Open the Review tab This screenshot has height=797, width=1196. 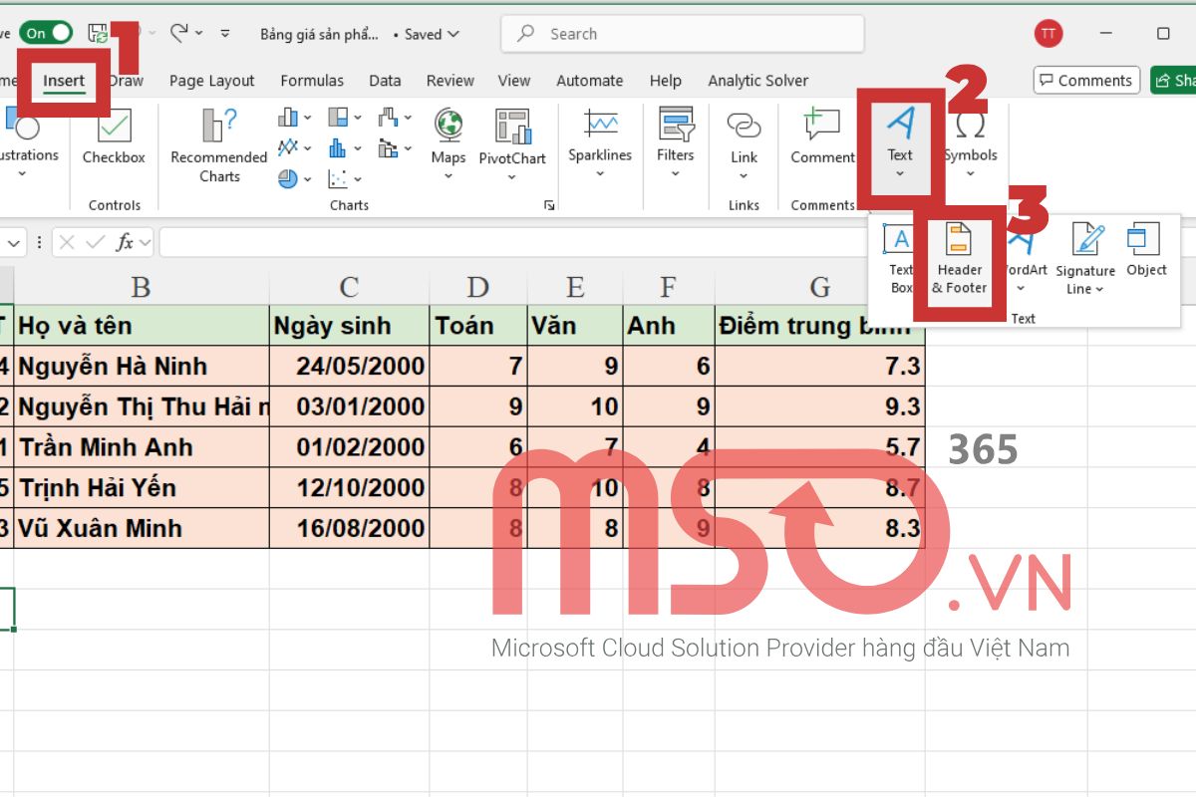(x=450, y=81)
